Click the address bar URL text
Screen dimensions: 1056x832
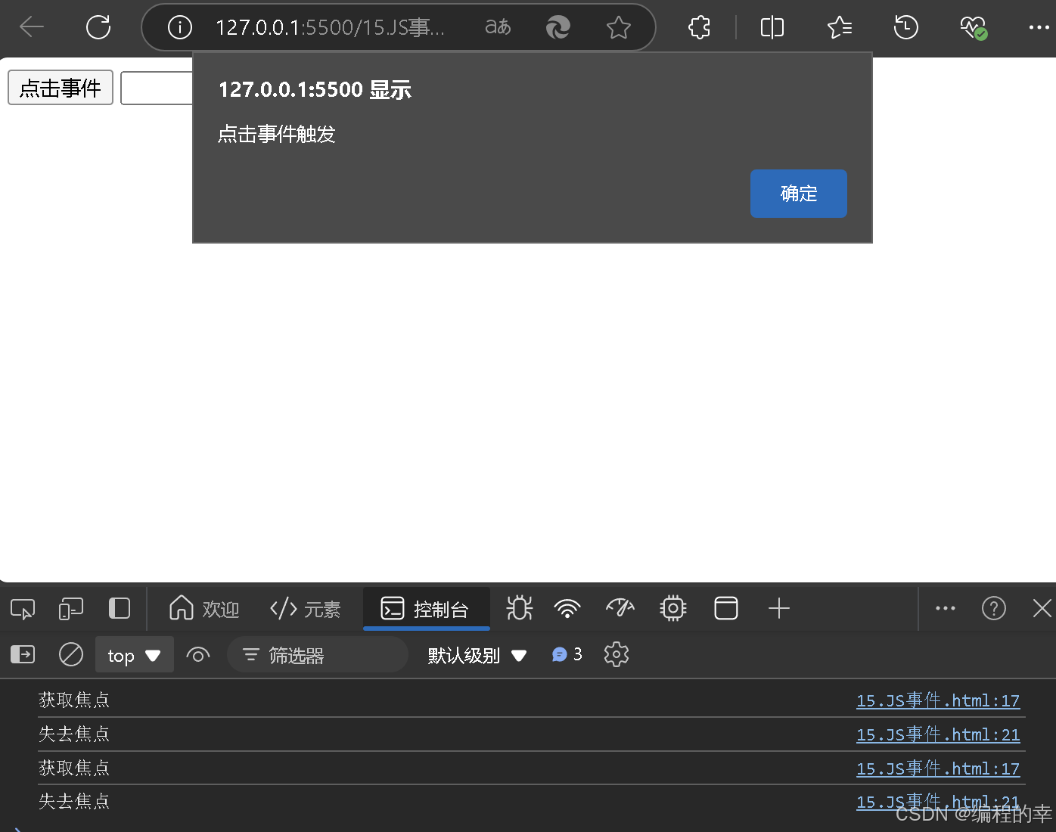pos(331,28)
